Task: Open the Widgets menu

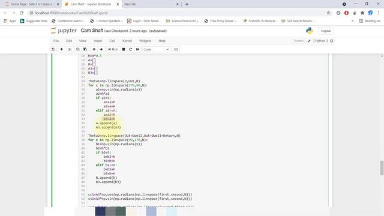Action: 145,41
